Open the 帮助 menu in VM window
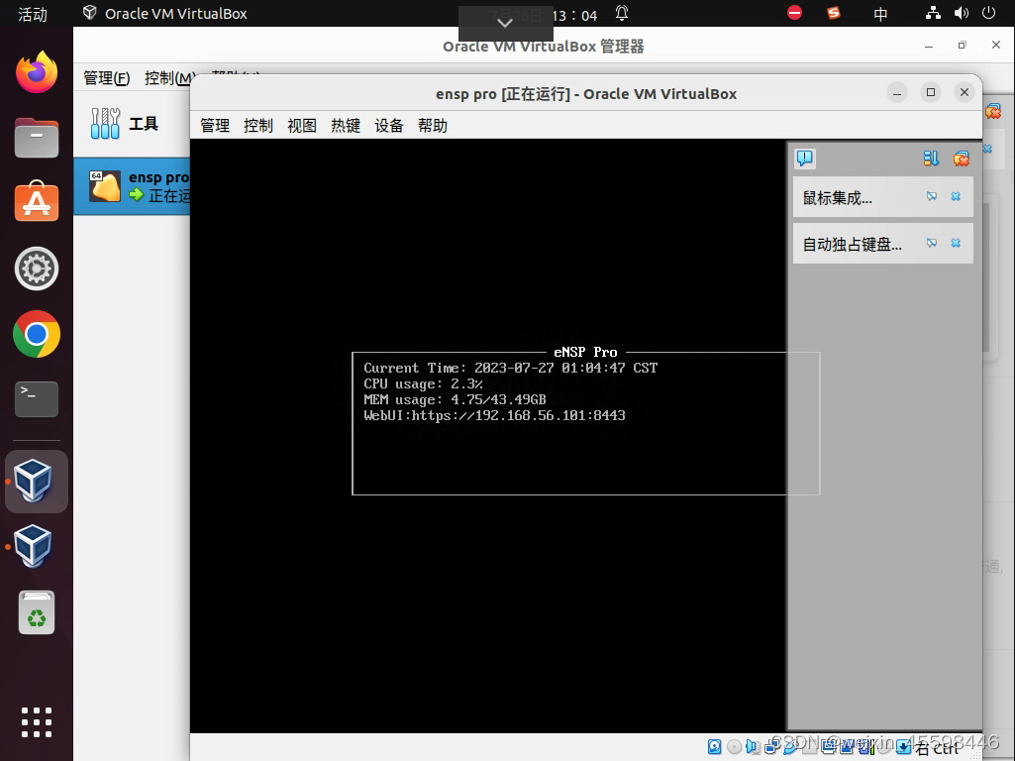Image resolution: width=1015 pixels, height=761 pixels. pos(433,126)
